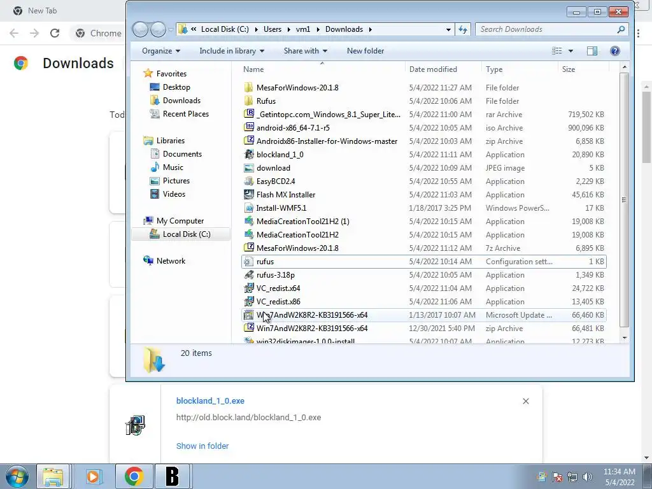Image resolution: width=652 pixels, height=489 pixels.
Task: Select the Rufus folder icon
Action: 248,101
